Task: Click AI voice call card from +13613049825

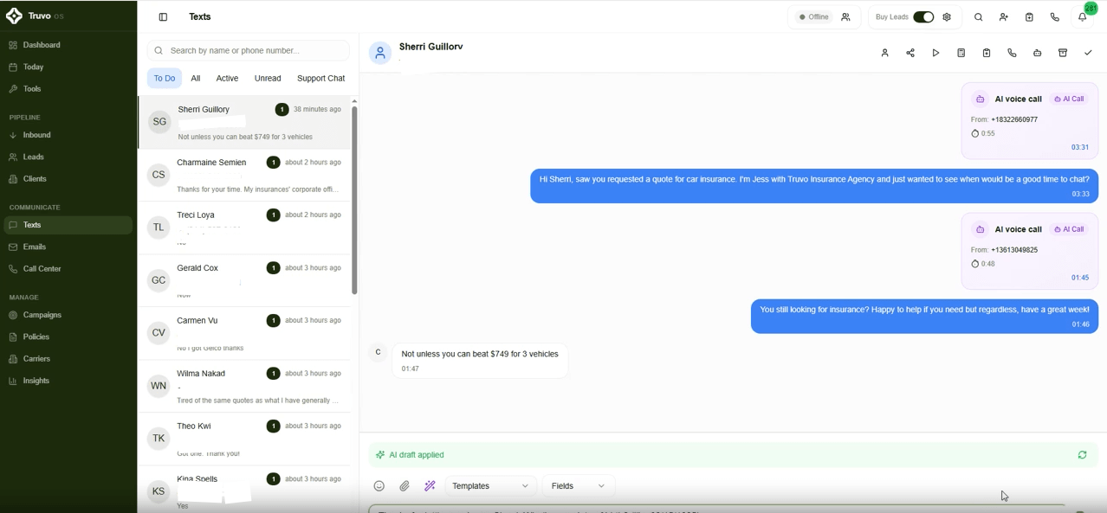Action: (x=1030, y=251)
